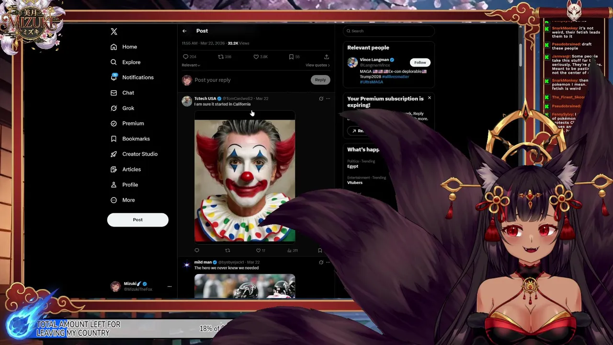Go back with the arrow icon
The width and height of the screenshot is (613, 345).
pyautogui.click(x=184, y=31)
